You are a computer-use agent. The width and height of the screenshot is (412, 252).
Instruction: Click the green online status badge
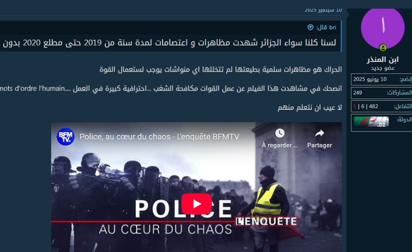[x=383, y=48]
